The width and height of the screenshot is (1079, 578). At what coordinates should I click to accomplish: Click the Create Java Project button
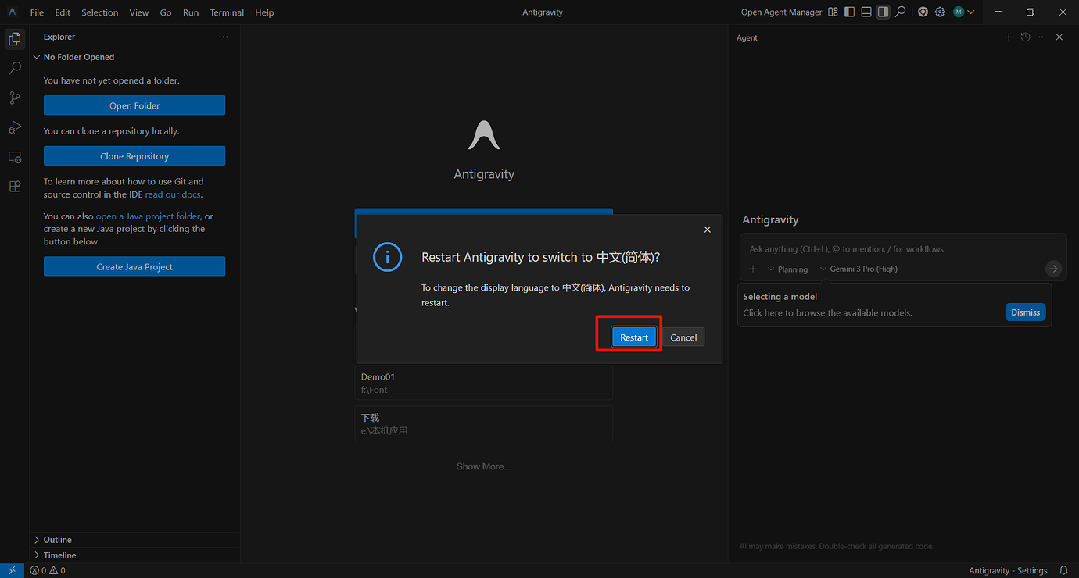[x=134, y=266]
